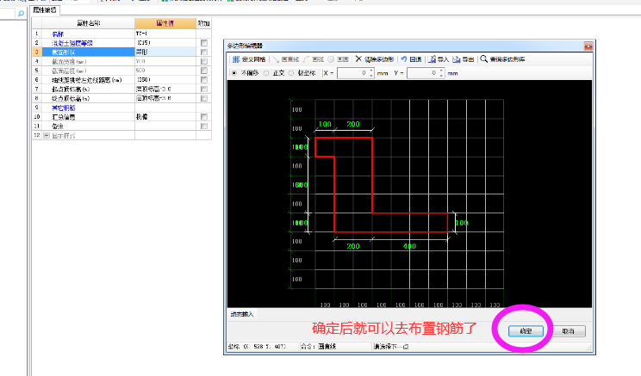Select the 混凝土强度等级 property row
This screenshot has height=376, width=641.
pos(88,43)
